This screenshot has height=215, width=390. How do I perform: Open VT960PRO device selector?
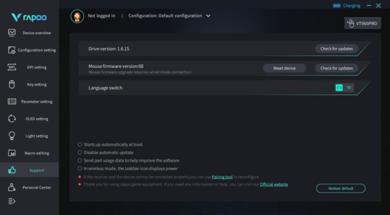tap(362, 24)
